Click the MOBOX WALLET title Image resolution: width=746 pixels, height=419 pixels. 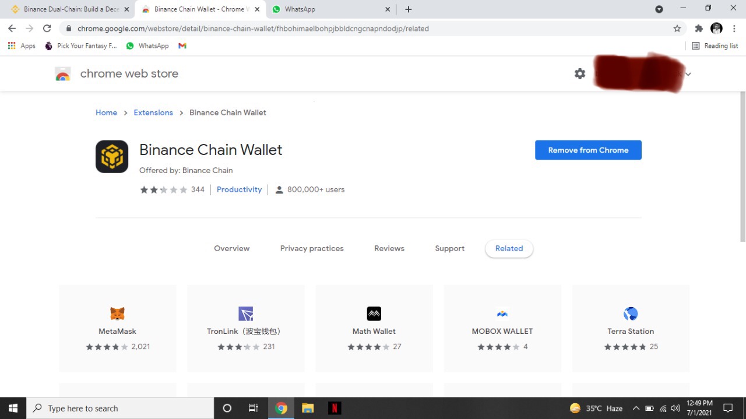502,331
